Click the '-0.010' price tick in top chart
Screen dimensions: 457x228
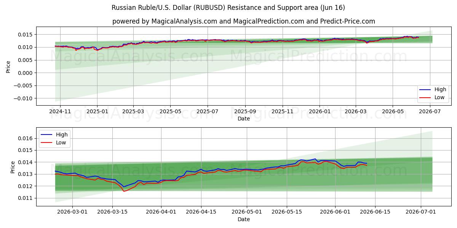(x=24, y=98)
